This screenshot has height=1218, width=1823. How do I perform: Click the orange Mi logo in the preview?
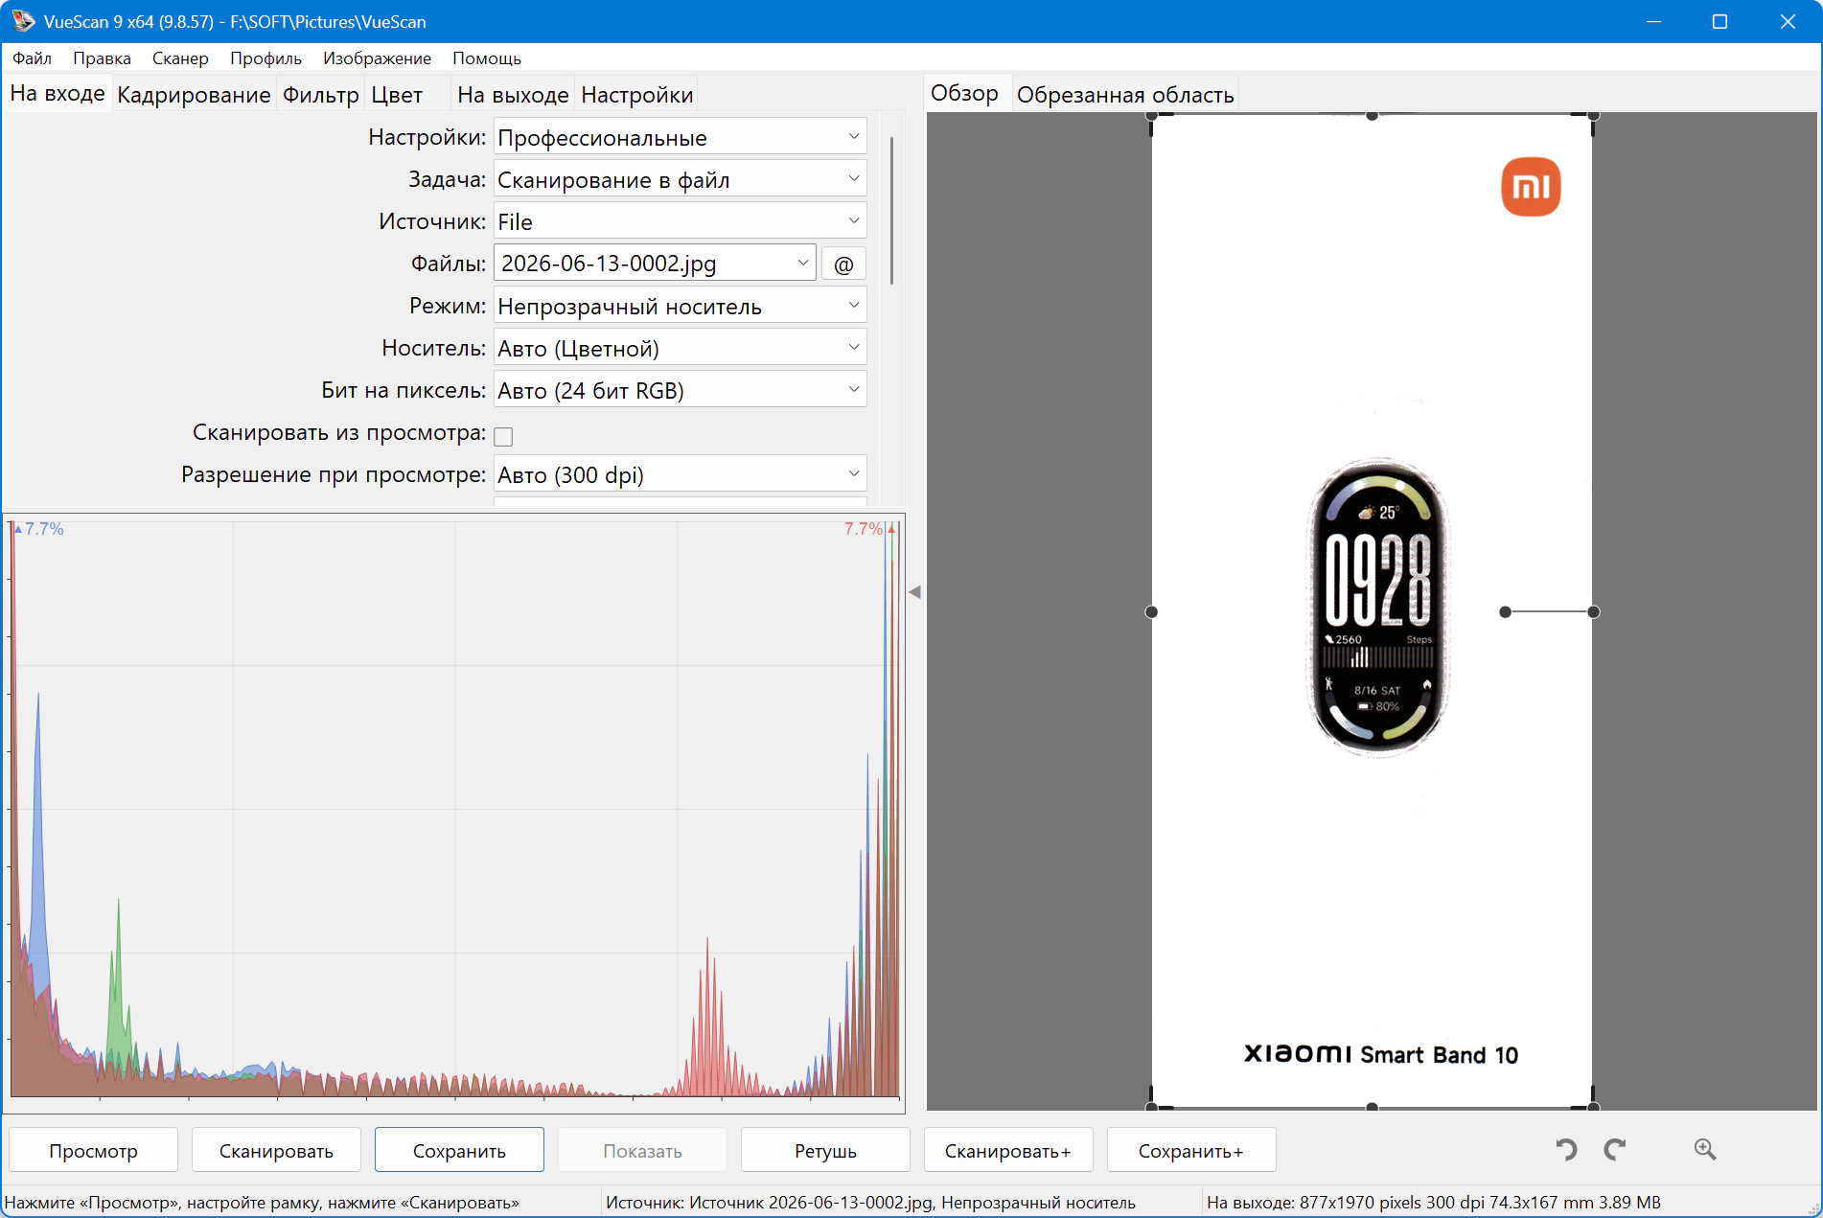[x=1531, y=187]
